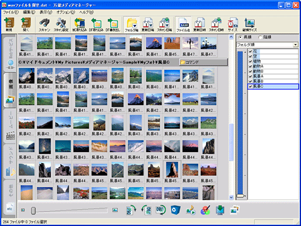The width and height of the screenshot is (301, 226).
Task: Click the 風景C row label in folder list
Action: pos(258,86)
